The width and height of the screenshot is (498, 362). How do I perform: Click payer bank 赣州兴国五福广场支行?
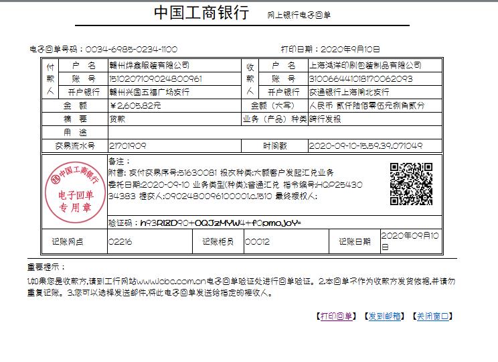(149, 93)
